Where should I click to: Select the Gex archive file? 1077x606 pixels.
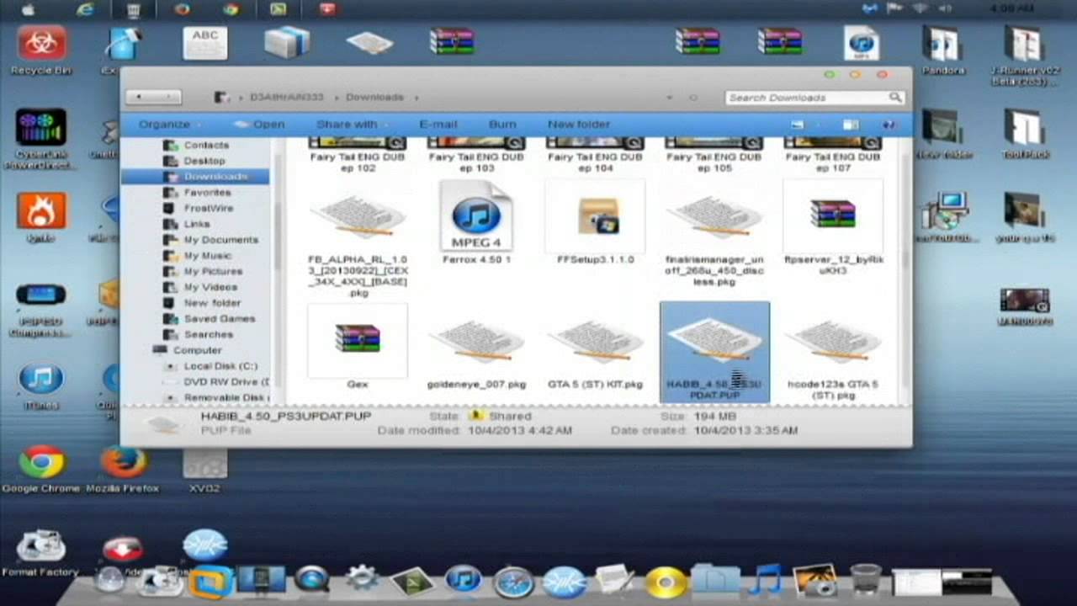tap(358, 347)
